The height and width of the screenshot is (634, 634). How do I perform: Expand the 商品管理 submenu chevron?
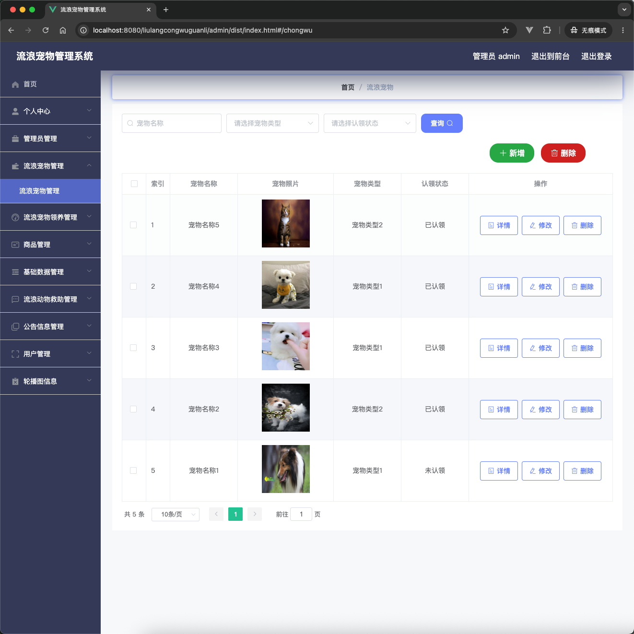[x=89, y=244]
